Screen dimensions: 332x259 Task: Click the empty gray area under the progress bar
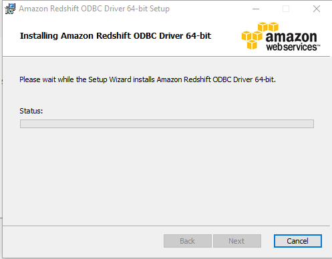[x=166, y=176]
